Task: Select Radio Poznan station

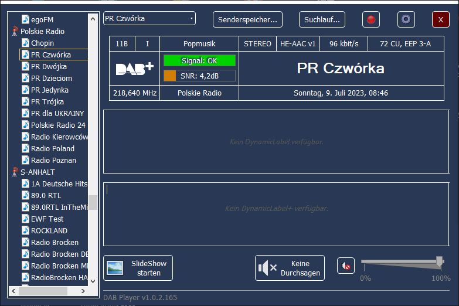Action: [53, 160]
